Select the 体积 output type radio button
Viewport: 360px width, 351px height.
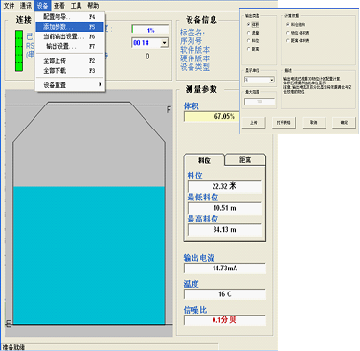pos(249,24)
